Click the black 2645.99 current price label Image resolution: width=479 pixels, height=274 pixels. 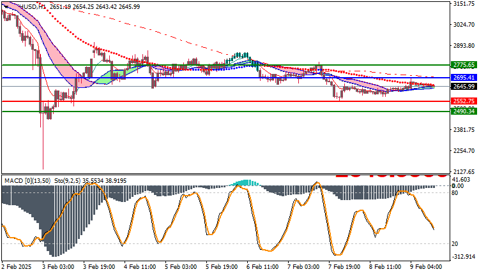point(464,87)
